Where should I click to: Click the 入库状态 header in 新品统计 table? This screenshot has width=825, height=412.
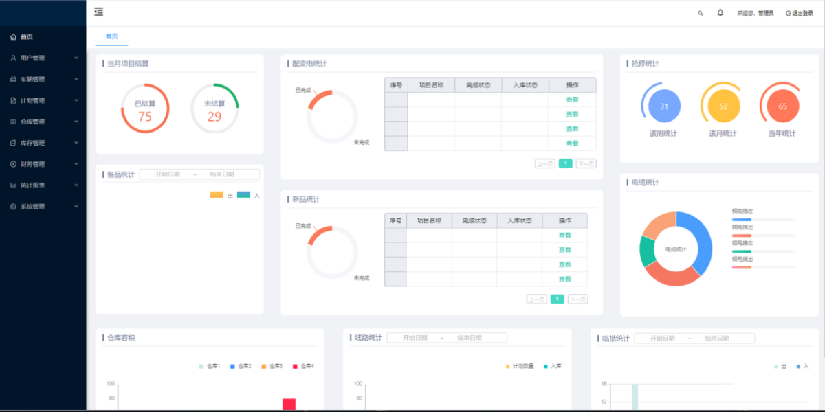(x=520, y=221)
